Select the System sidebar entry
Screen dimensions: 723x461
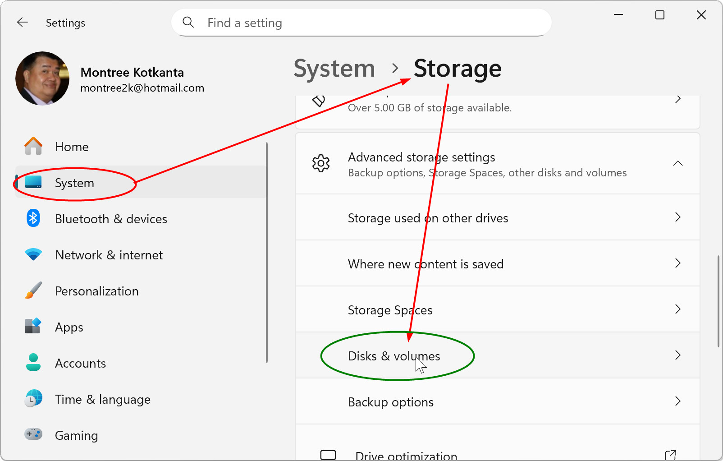(x=74, y=182)
